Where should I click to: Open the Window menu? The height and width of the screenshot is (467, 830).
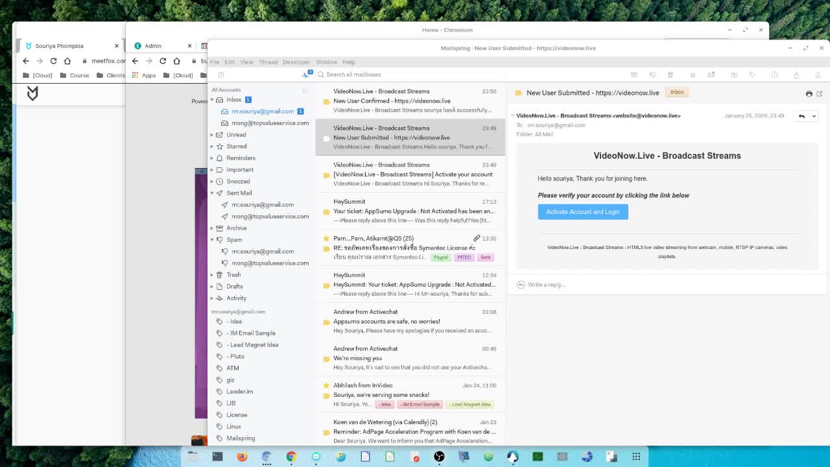click(x=326, y=62)
